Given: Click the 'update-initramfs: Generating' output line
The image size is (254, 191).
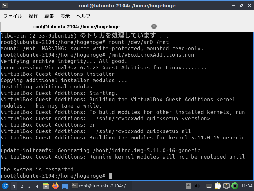Looking at the screenshot, I should (100, 150).
